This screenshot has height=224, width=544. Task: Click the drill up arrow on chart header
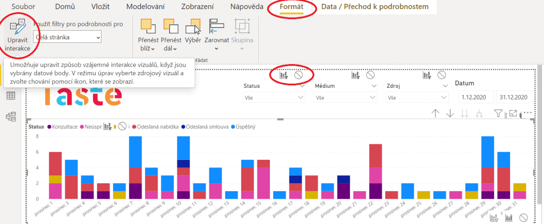coord(436,113)
